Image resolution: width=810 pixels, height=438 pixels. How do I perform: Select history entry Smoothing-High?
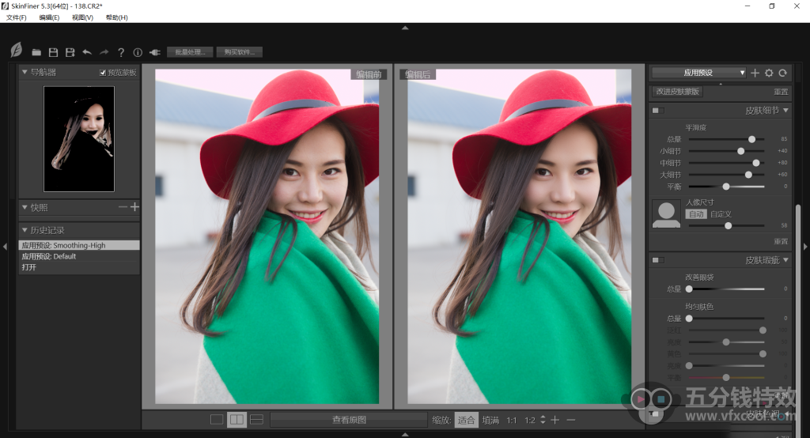[79, 245]
